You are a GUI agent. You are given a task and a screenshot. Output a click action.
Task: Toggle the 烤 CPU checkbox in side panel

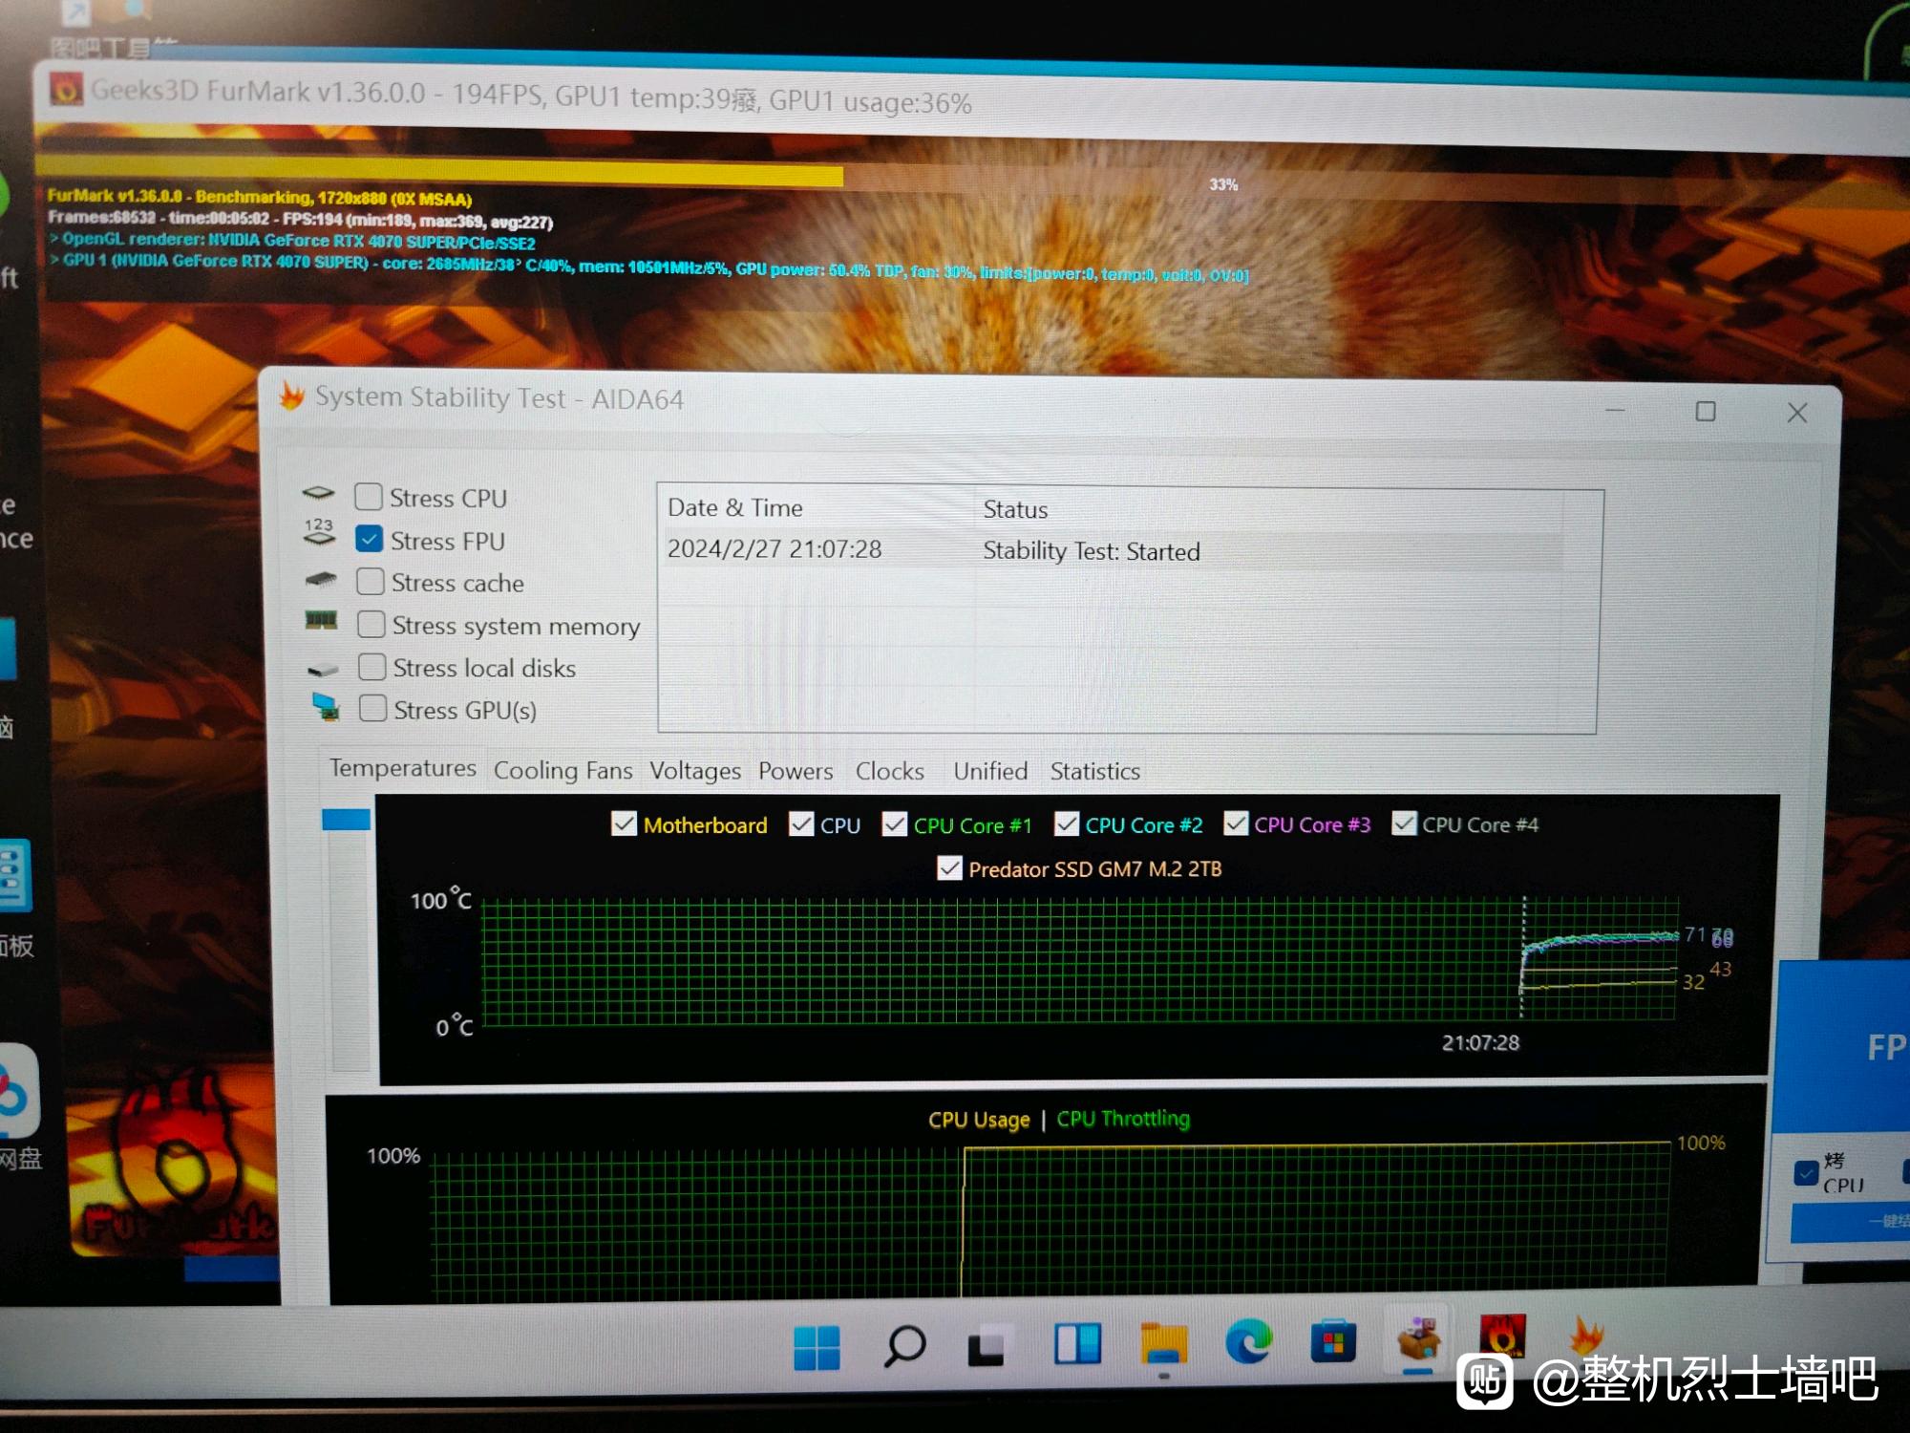[x=1806, y=1172]
